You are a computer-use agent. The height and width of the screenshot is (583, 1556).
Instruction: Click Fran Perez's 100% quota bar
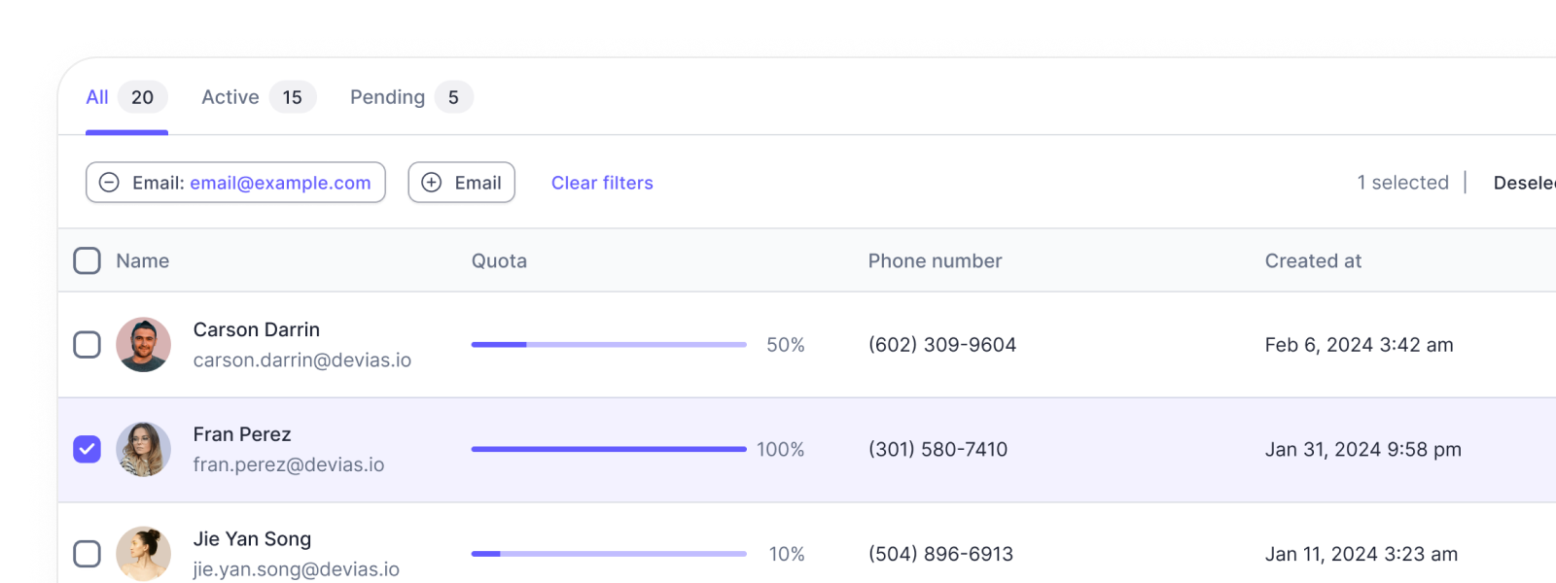tap(609, 449)
